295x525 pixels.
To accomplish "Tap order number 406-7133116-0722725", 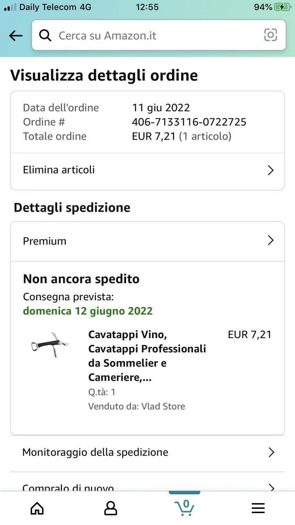I will coord(189,122).
